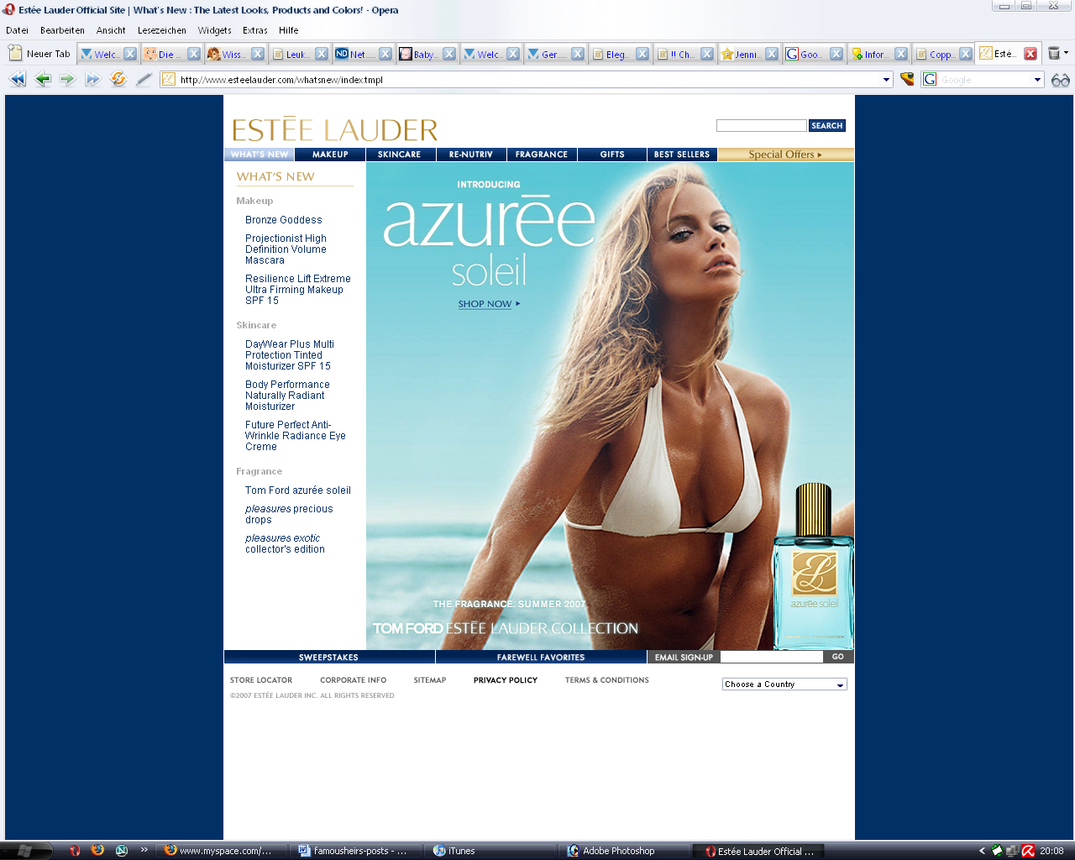Open the closed tabs trash icon
This screenshot has height=860, width=1075.
pyautogui.click(x=1054, y=53)
